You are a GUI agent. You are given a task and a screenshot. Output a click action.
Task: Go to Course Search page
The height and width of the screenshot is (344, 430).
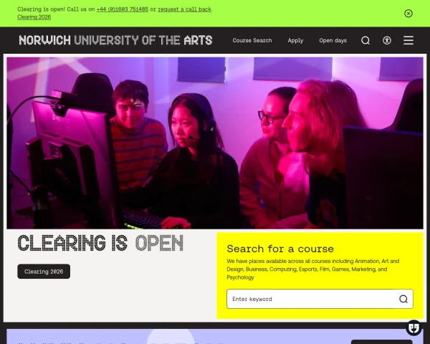point(252,41)
